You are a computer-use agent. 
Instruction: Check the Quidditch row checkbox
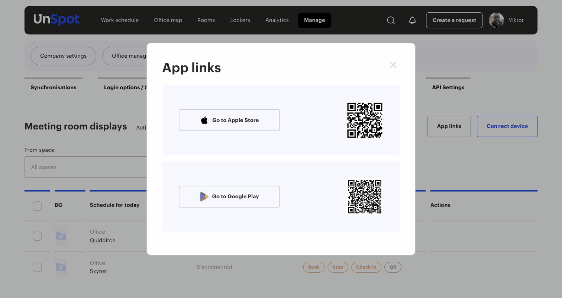tap(37, 236)
